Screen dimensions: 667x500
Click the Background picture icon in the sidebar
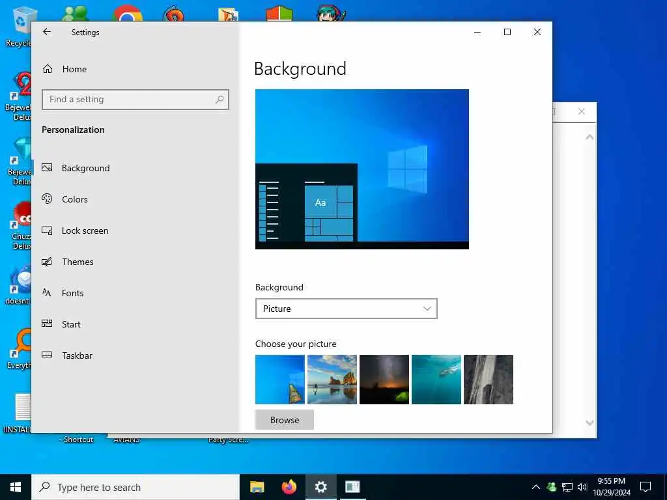pos(47,167)
